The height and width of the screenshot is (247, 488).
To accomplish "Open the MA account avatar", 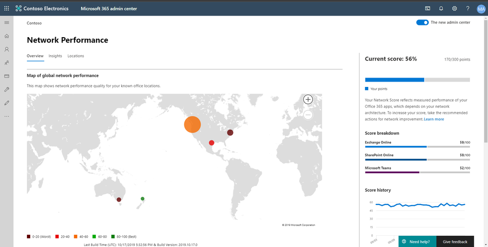I will pos(481,9).
